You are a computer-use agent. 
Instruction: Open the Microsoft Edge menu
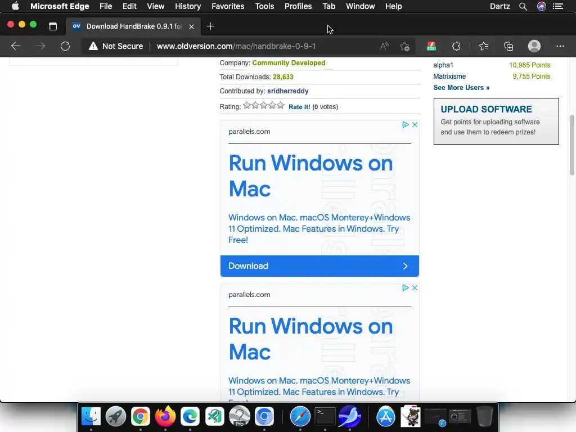point(60,6)
